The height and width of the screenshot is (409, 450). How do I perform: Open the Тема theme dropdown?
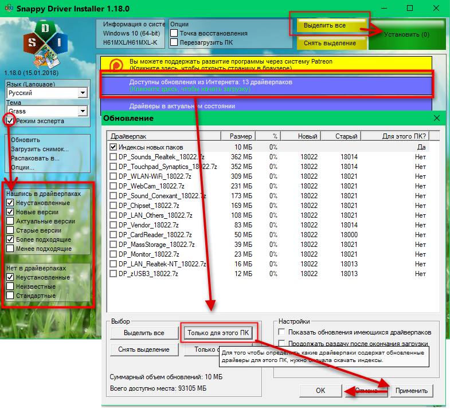coord(83,111)
